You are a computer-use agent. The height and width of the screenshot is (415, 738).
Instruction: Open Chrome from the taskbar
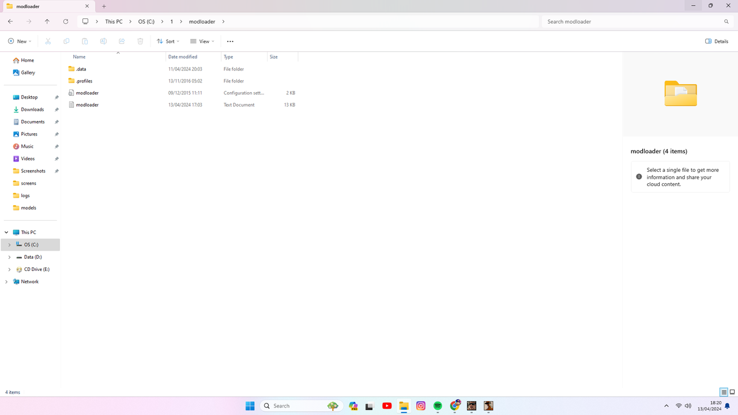tap(455, 406)
